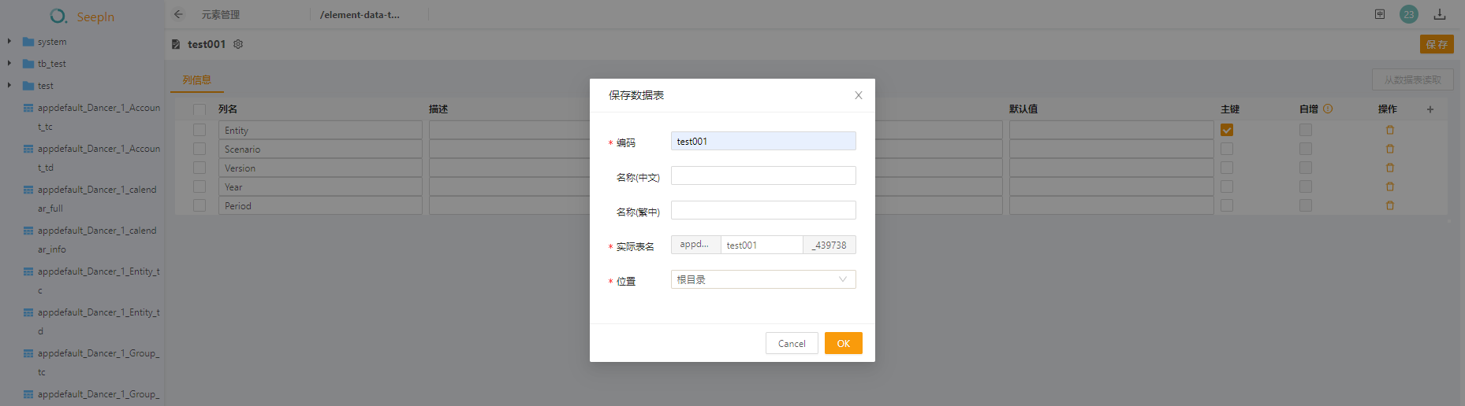1465x406 pixels.
Task: Click the download icon in header
Action: tap(1440, 14)
